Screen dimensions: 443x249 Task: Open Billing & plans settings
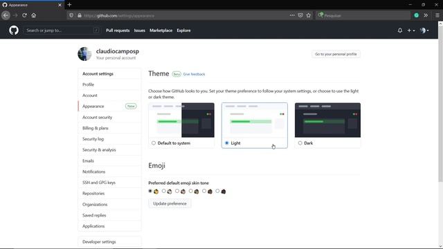pyautogui.click(x=109, y=128)
